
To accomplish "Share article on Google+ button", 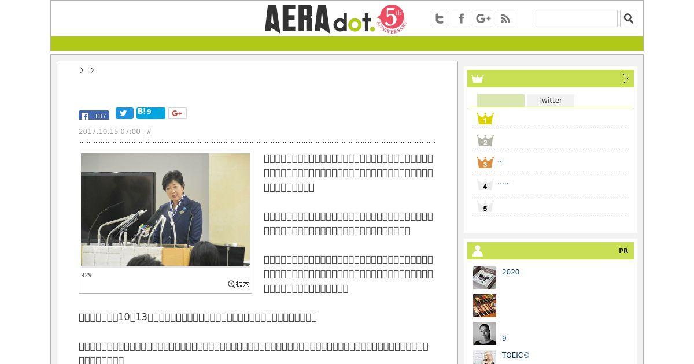I will click(x=178, y=113).
